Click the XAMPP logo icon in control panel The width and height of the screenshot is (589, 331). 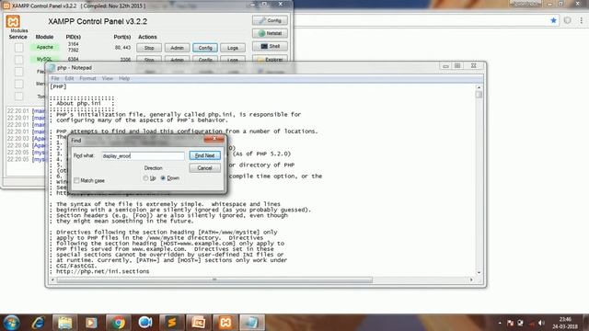pos(13,21)
